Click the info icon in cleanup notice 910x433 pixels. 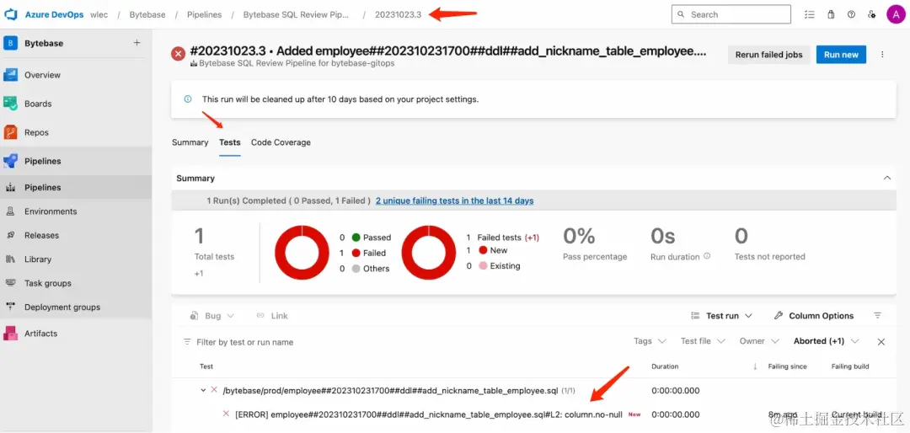(187, 99)
